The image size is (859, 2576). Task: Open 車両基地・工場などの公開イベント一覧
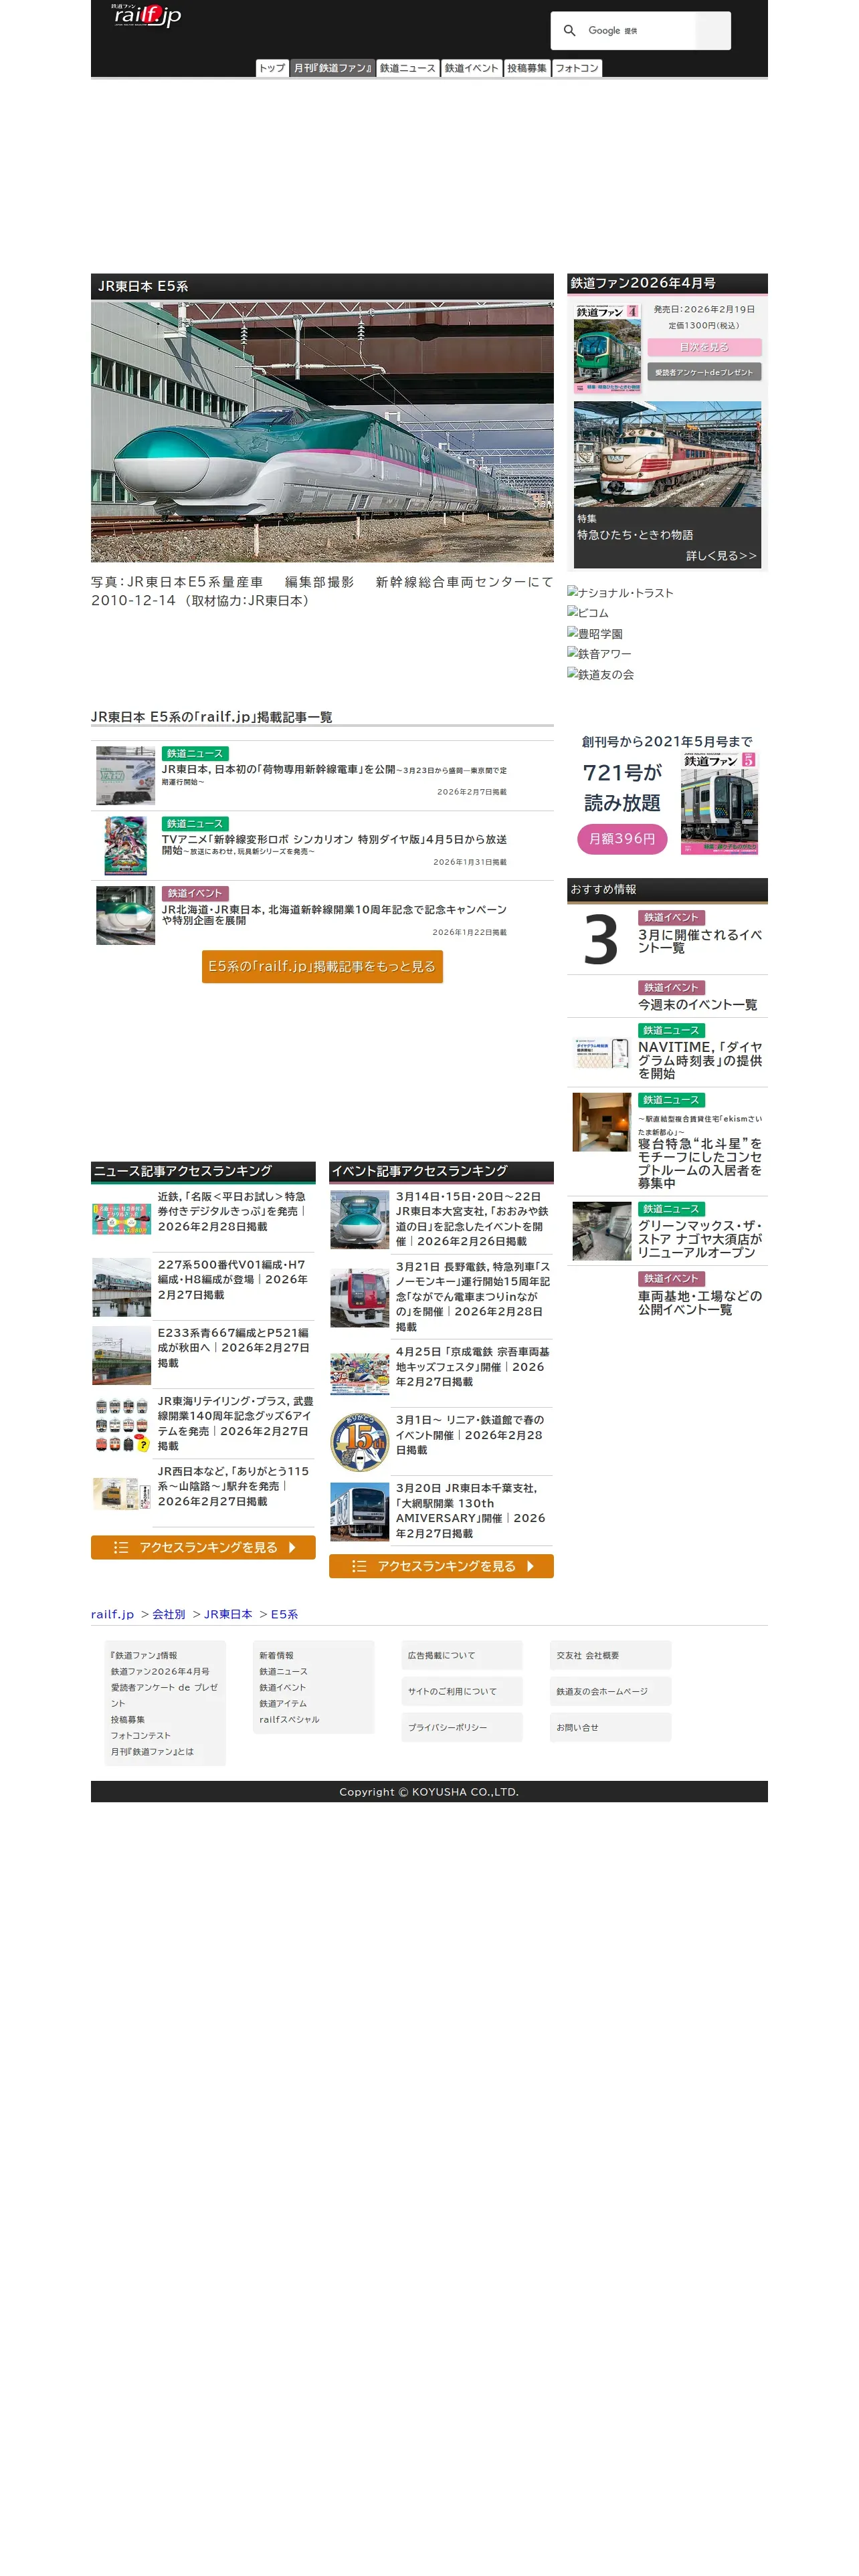pos(700,1302)
